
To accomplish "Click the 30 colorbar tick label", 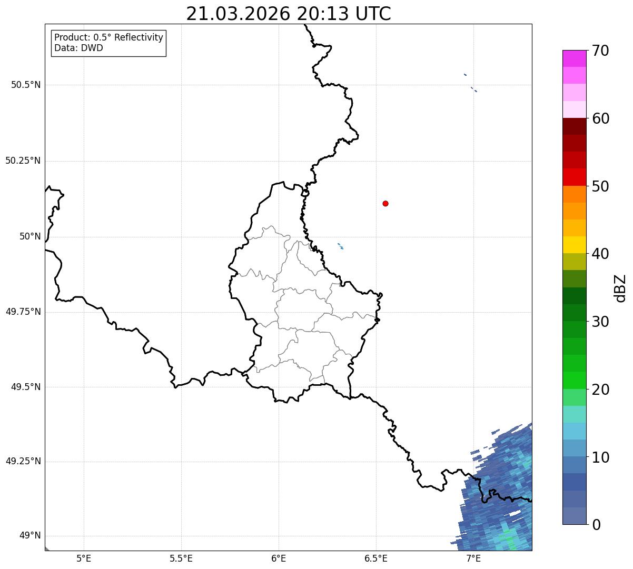I will pyautogui.click(x=600, y=322).
